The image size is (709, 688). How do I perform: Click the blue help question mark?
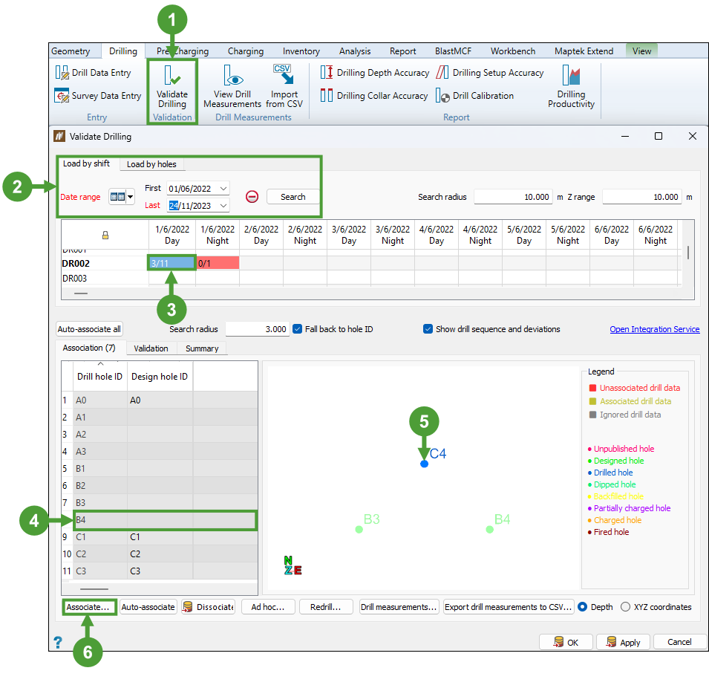58,642
